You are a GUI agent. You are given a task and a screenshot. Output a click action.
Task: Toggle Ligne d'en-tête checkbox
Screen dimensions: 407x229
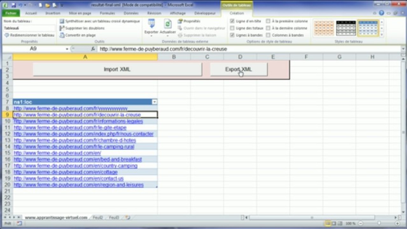(232, 21)
